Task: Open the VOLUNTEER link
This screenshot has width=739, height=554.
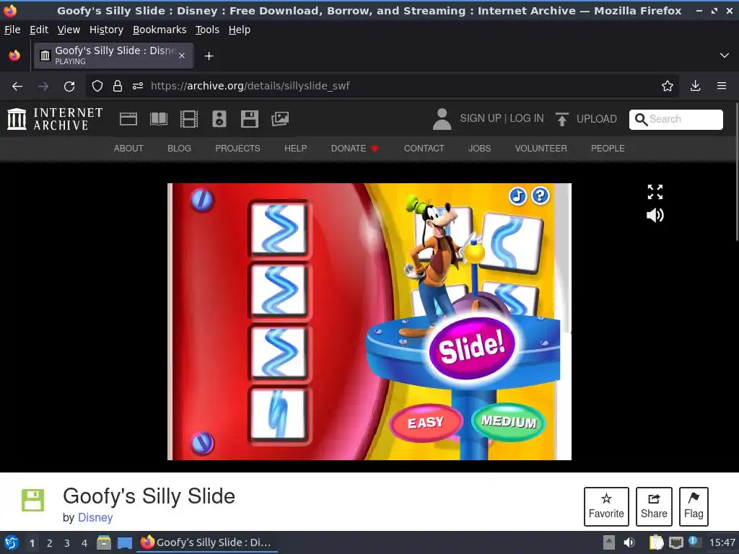Action: [x=541, y=148]
